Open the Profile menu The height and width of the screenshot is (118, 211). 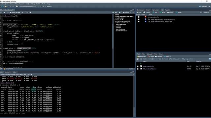click(38, 4)
